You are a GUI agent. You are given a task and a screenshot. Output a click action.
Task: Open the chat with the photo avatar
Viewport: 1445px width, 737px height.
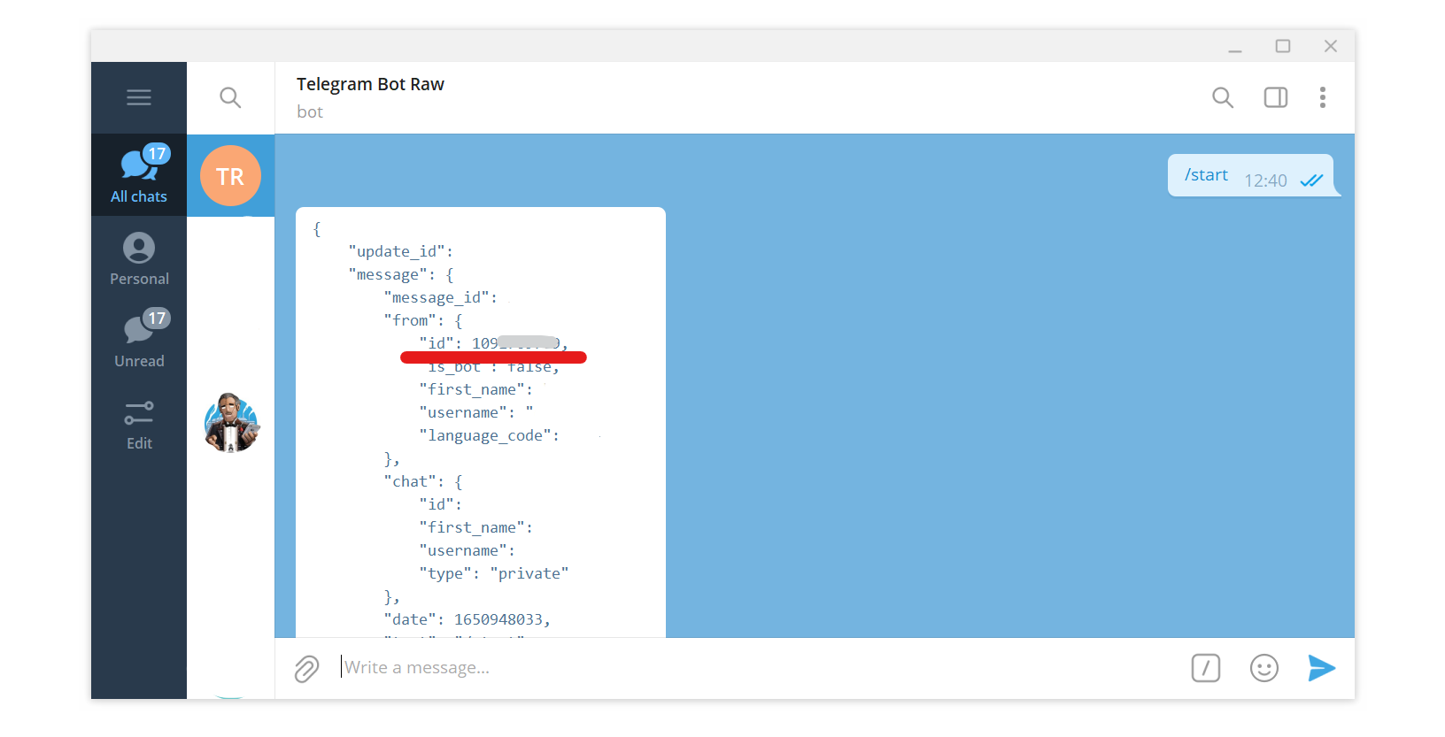pyautogui.click(x=231, y=423)
